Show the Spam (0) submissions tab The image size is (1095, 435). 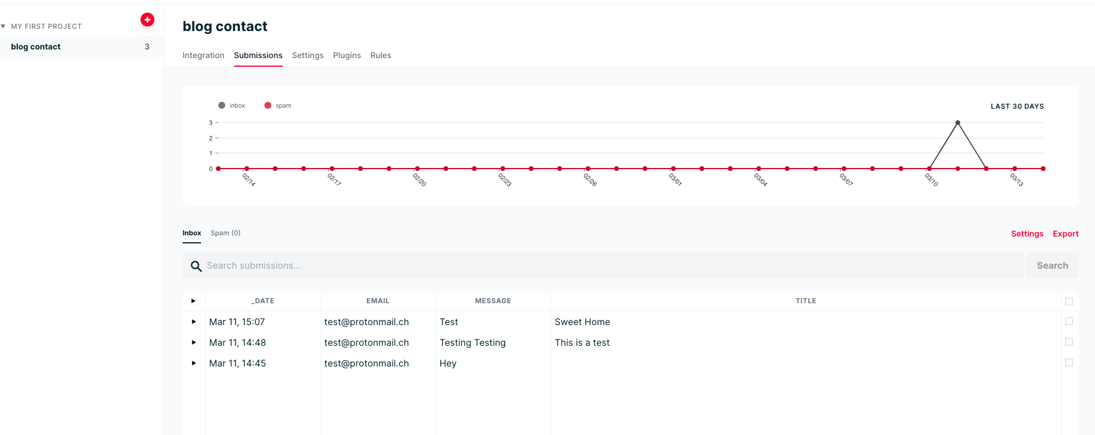(x=225, y=233)
